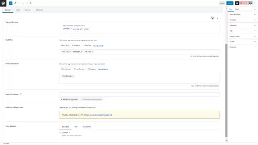
Task: Open Separator tag dropdown in the title field
Action: tap(82, 52)
